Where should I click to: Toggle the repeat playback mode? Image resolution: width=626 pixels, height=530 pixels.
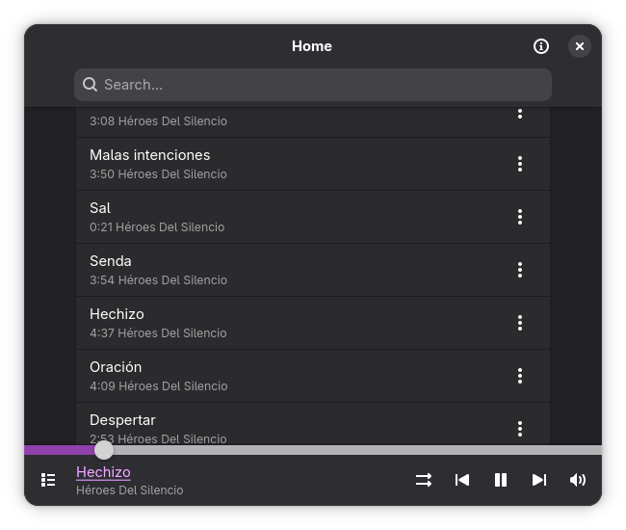[x=424, y=480]
